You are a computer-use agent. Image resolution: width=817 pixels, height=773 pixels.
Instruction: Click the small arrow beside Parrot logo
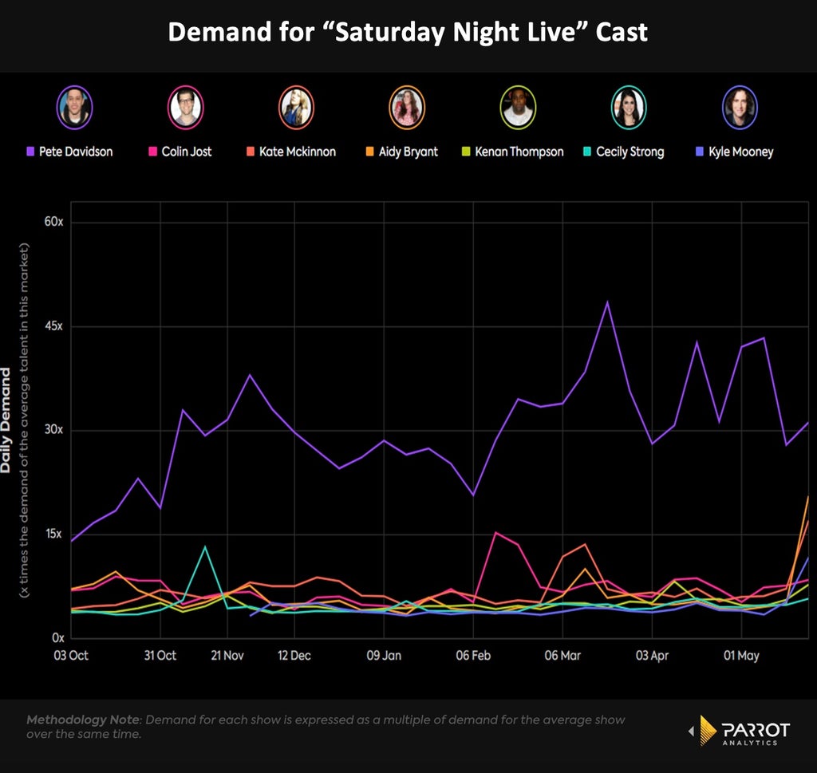(692, 732)
